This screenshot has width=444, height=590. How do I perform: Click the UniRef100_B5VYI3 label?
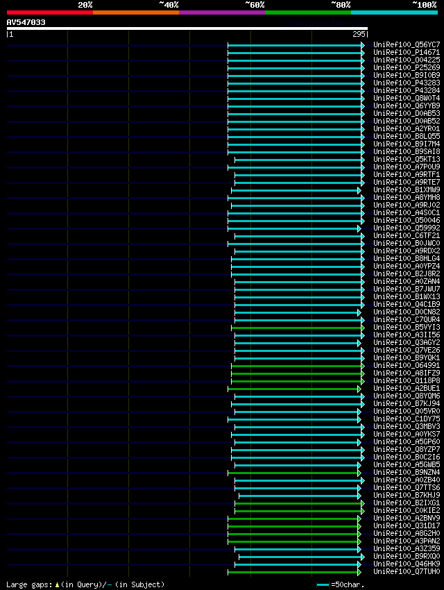(407, 327)
